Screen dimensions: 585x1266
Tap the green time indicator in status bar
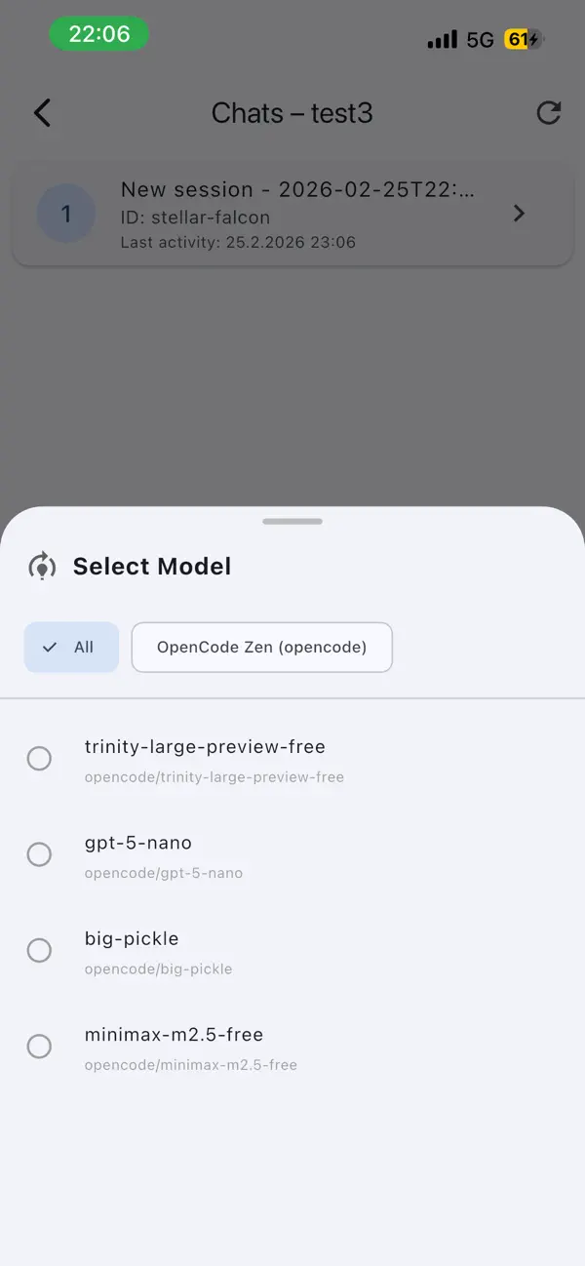(98, 34)
